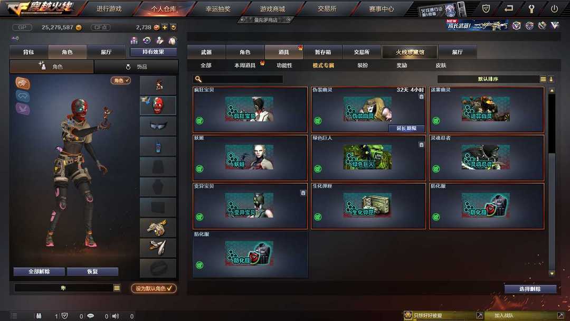Click the shield icon in top bar
This screenshot has width=570, height=321.
coord(486,9)
